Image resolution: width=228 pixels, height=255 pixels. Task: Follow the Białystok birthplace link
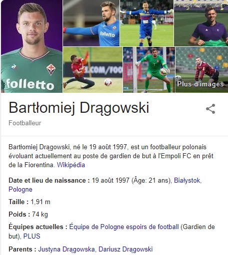(187, 180)
